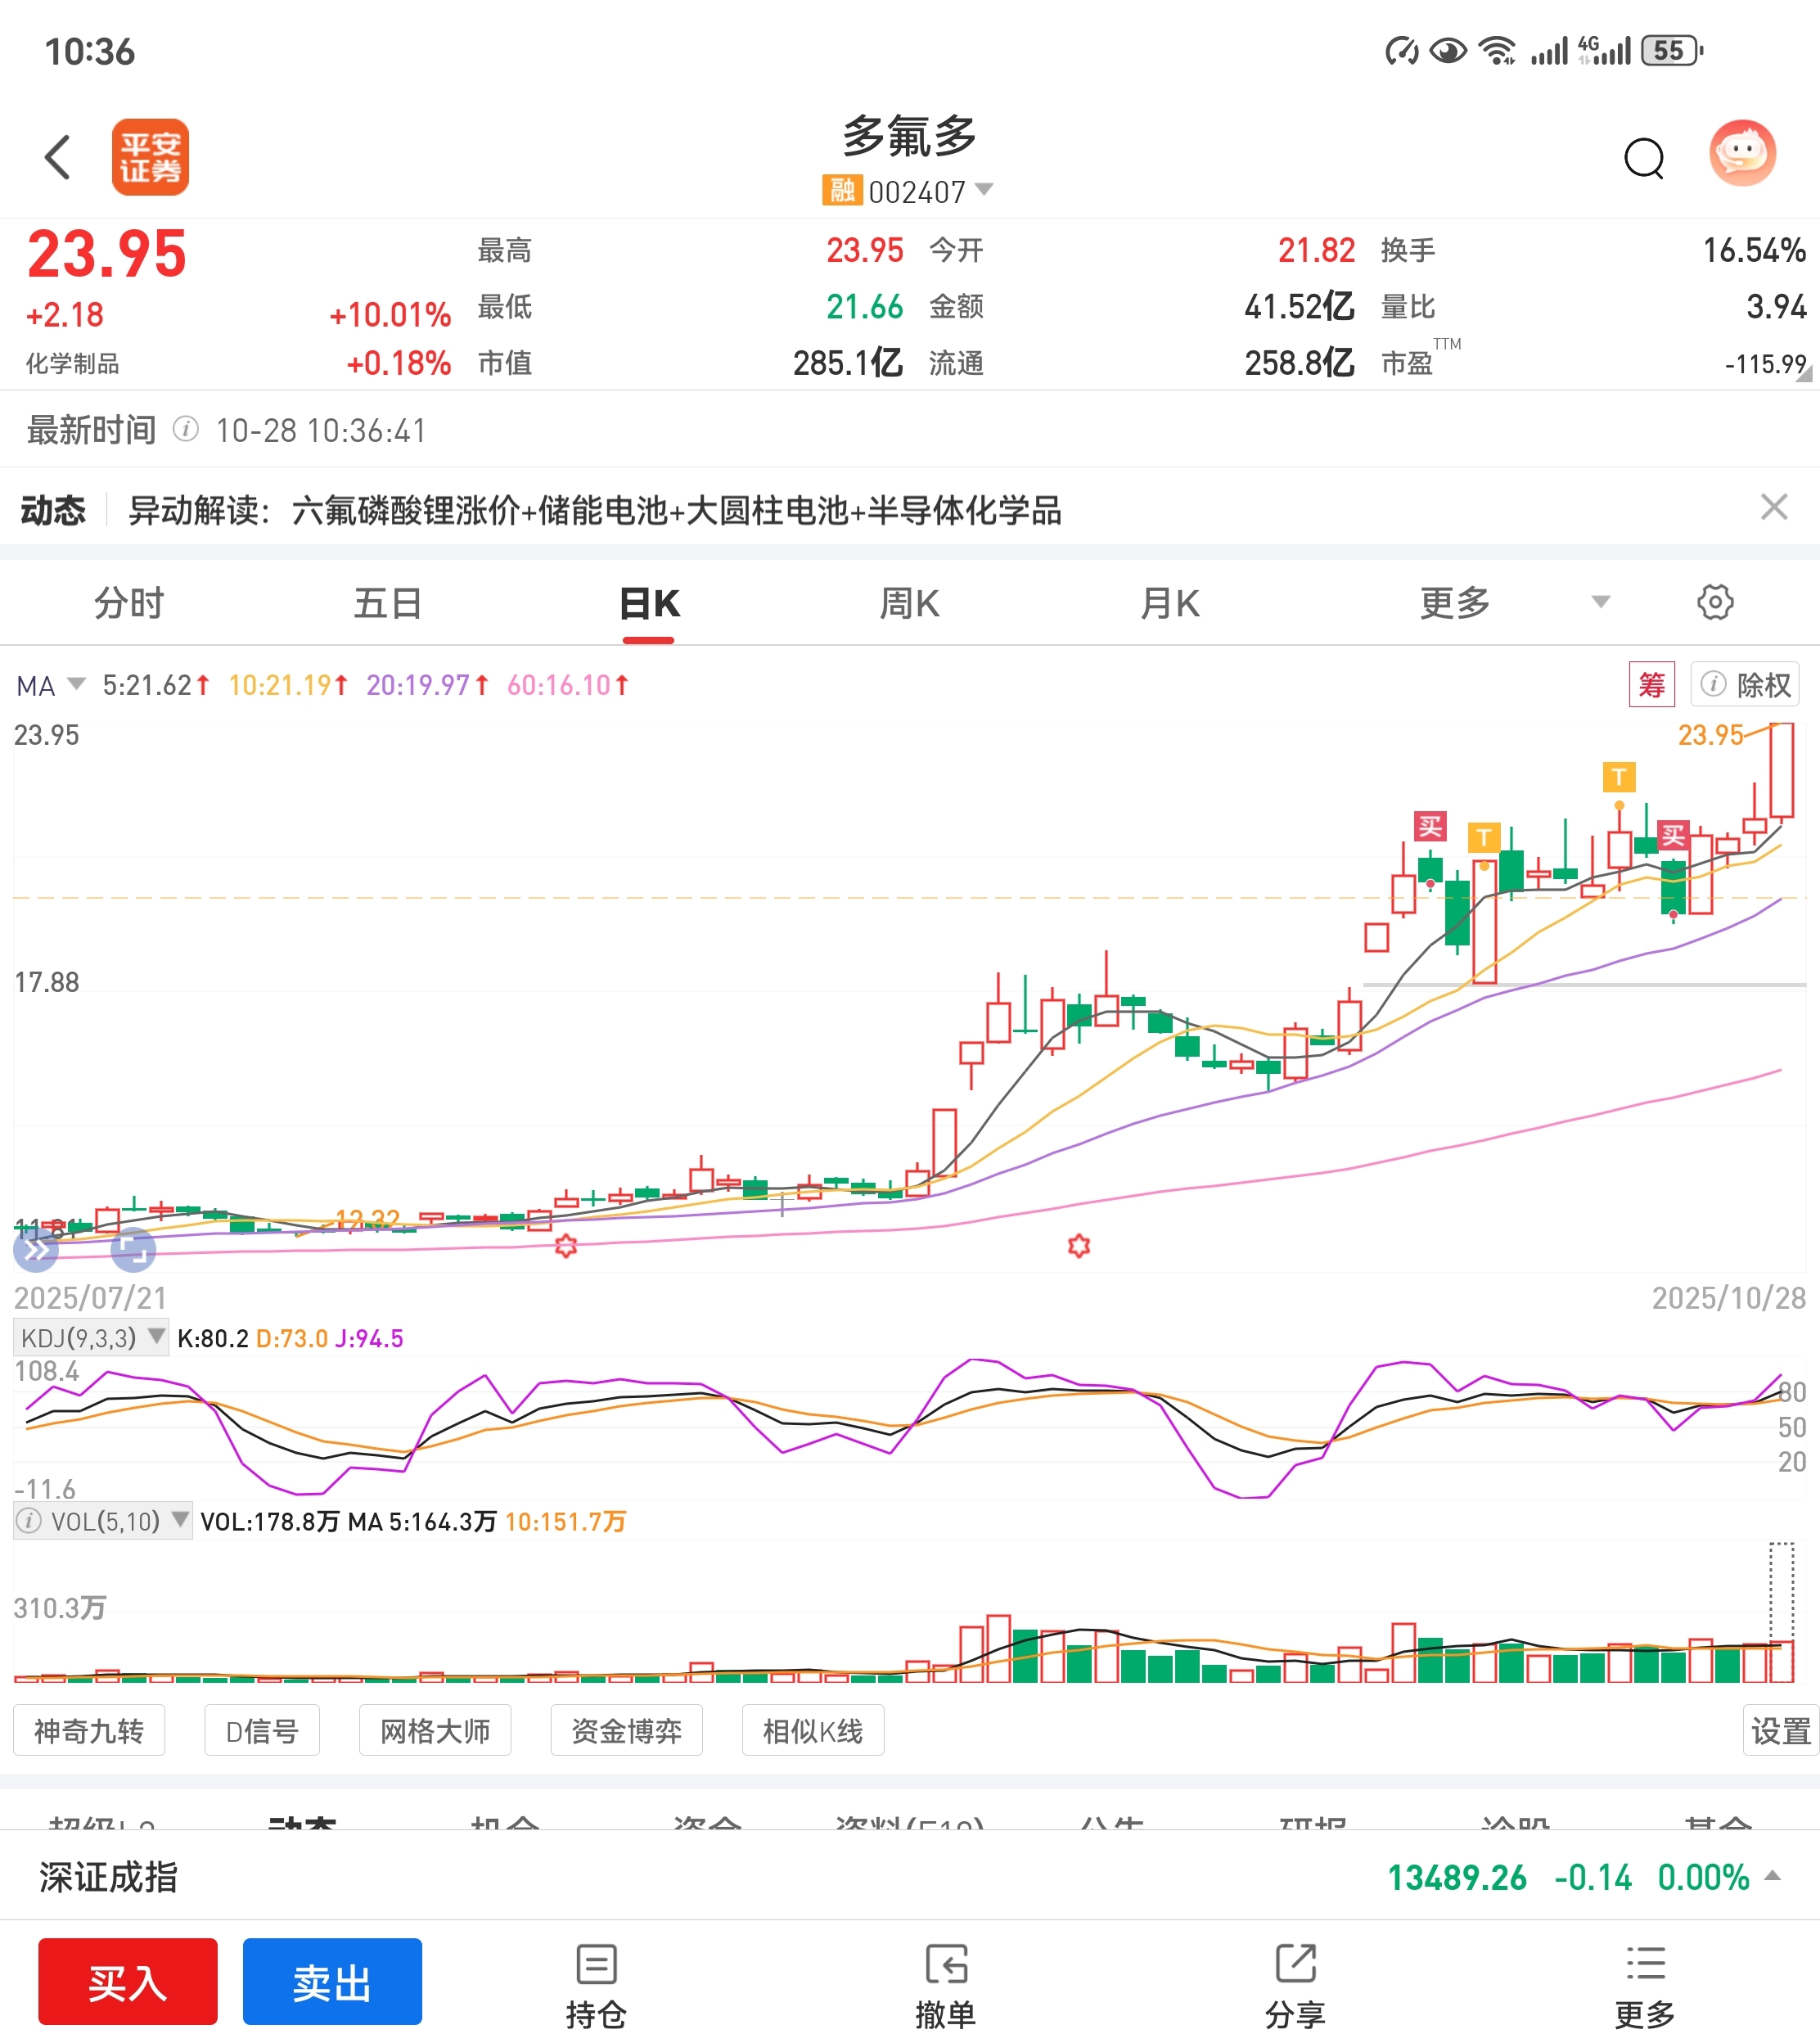Tap the latest time info icon
The width and height of the screenshot is (1820, 2043).
coord(185,430)
